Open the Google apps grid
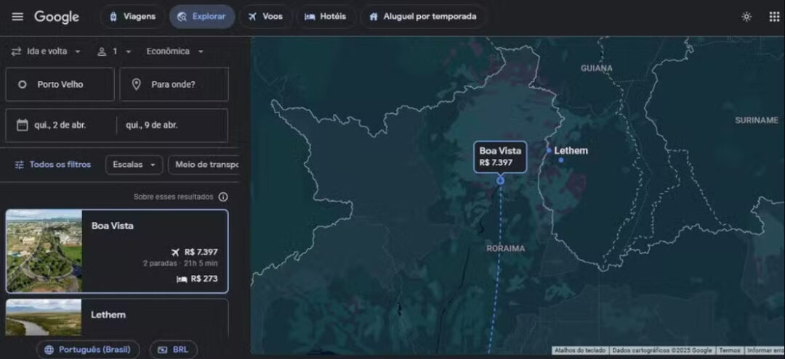The width and height of the screenshot is (785, 359). coord(774,17)
